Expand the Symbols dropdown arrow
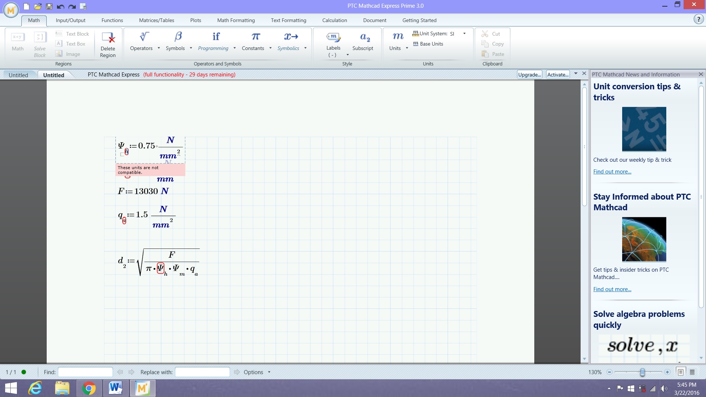The image size is (706, 397). [x=191, y=48]
